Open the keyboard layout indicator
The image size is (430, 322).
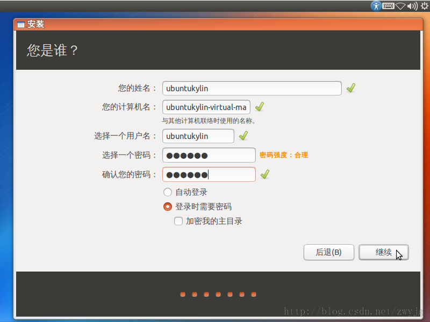[x=388, y=6]
